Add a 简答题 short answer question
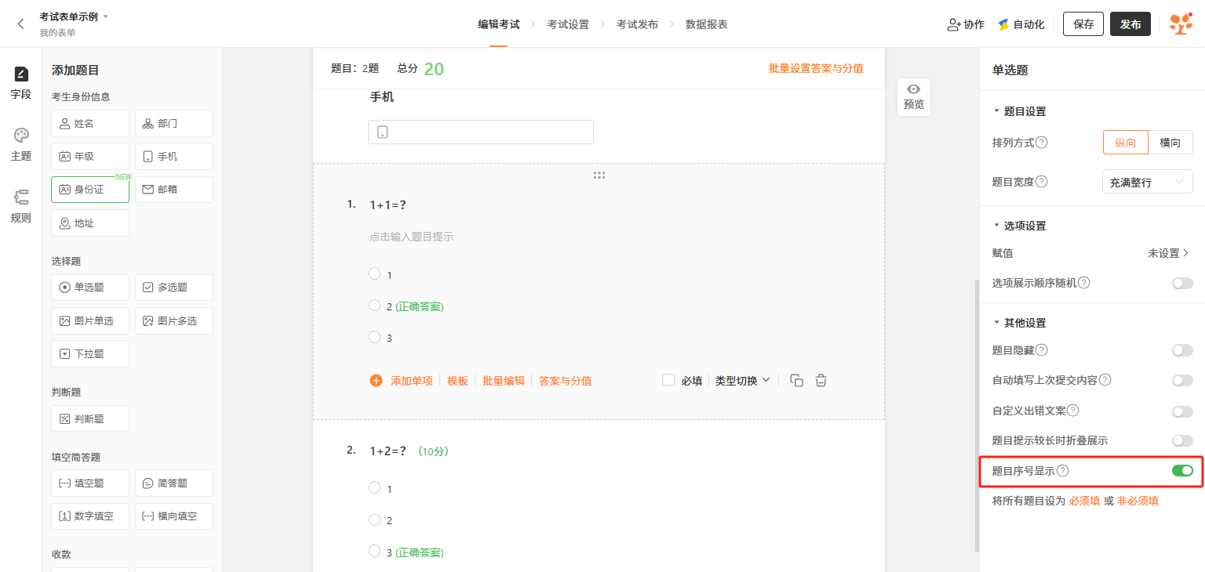The height and width of the screenshot is (572, 1205). [174, 483]
